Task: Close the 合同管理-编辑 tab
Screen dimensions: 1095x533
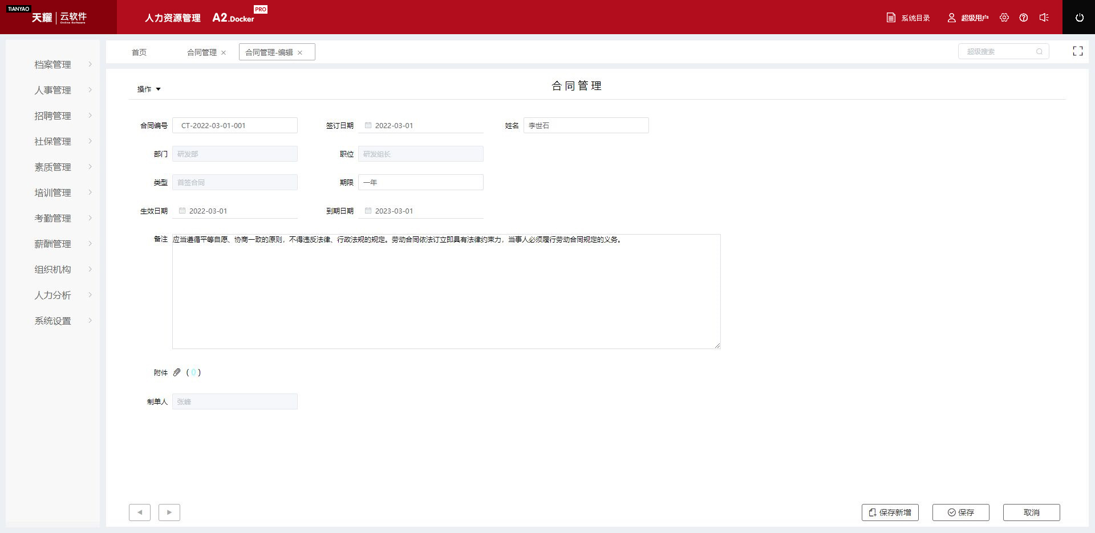Action: pos(300,53)
